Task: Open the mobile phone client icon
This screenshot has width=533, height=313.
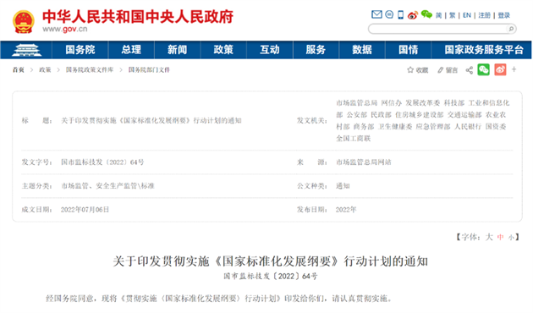Action: tap(401, 14)
